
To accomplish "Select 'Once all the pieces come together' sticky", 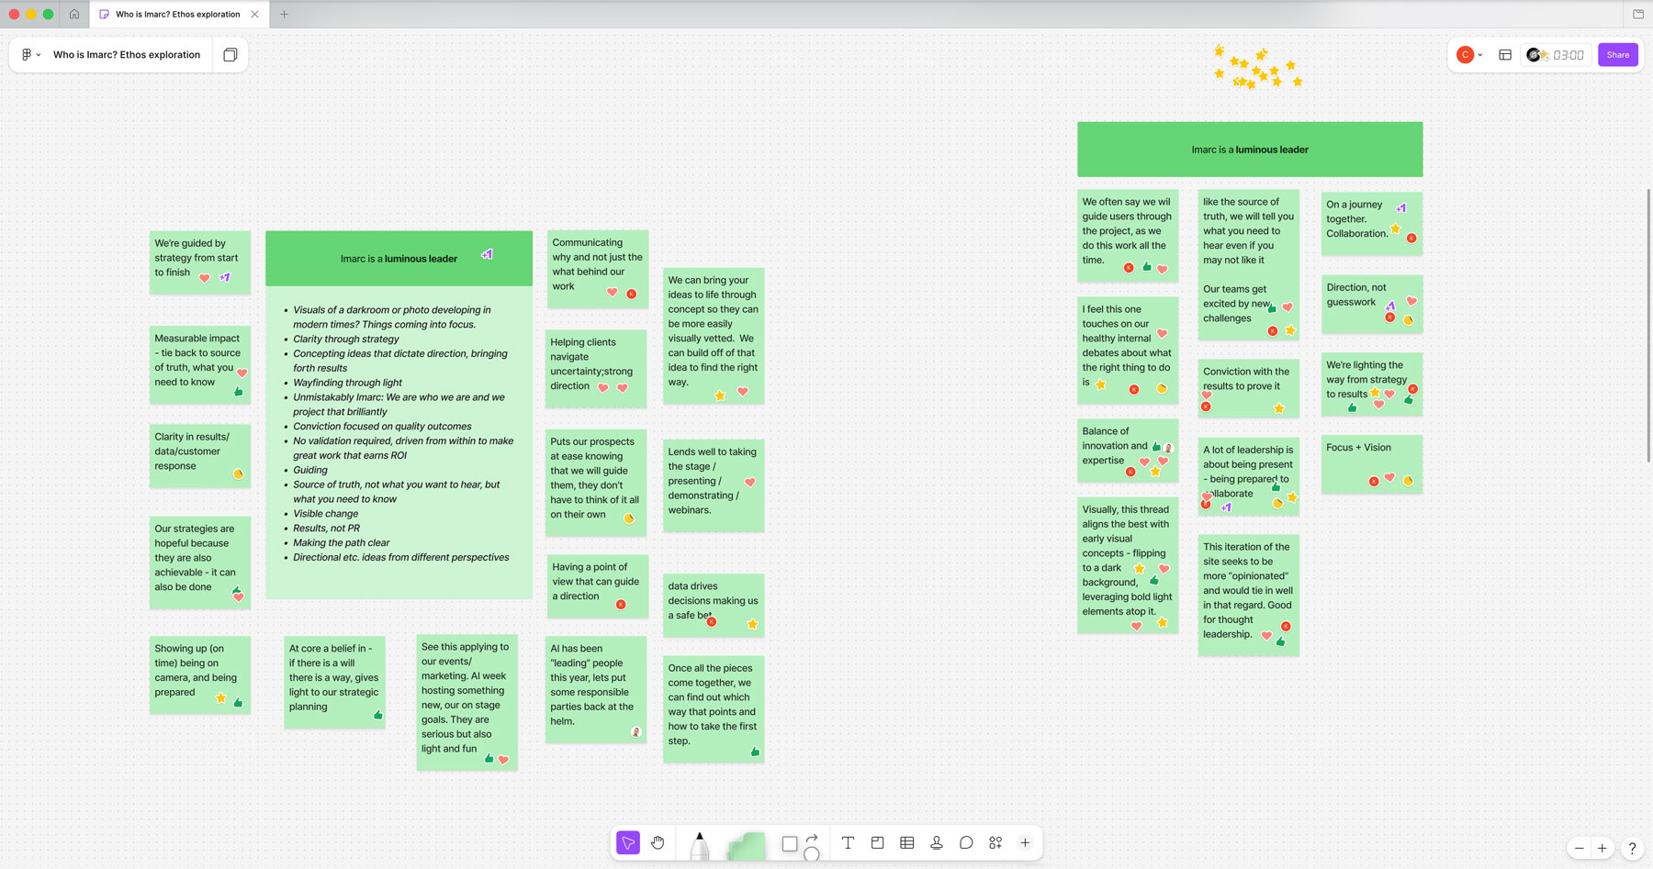I will (714, 708).
